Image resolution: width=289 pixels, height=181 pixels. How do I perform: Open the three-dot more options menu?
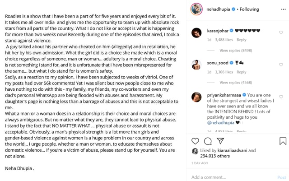tap(284, 9)
